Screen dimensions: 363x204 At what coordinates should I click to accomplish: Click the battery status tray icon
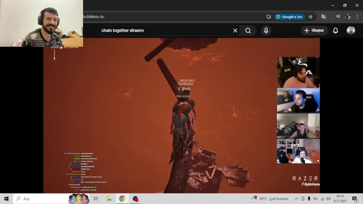(x=315, y=199)
